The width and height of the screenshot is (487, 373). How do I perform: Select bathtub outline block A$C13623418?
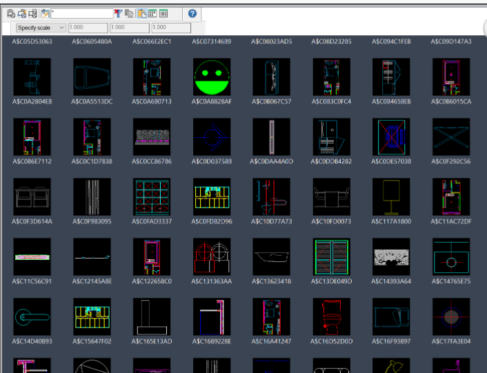[x=272, y=257]
